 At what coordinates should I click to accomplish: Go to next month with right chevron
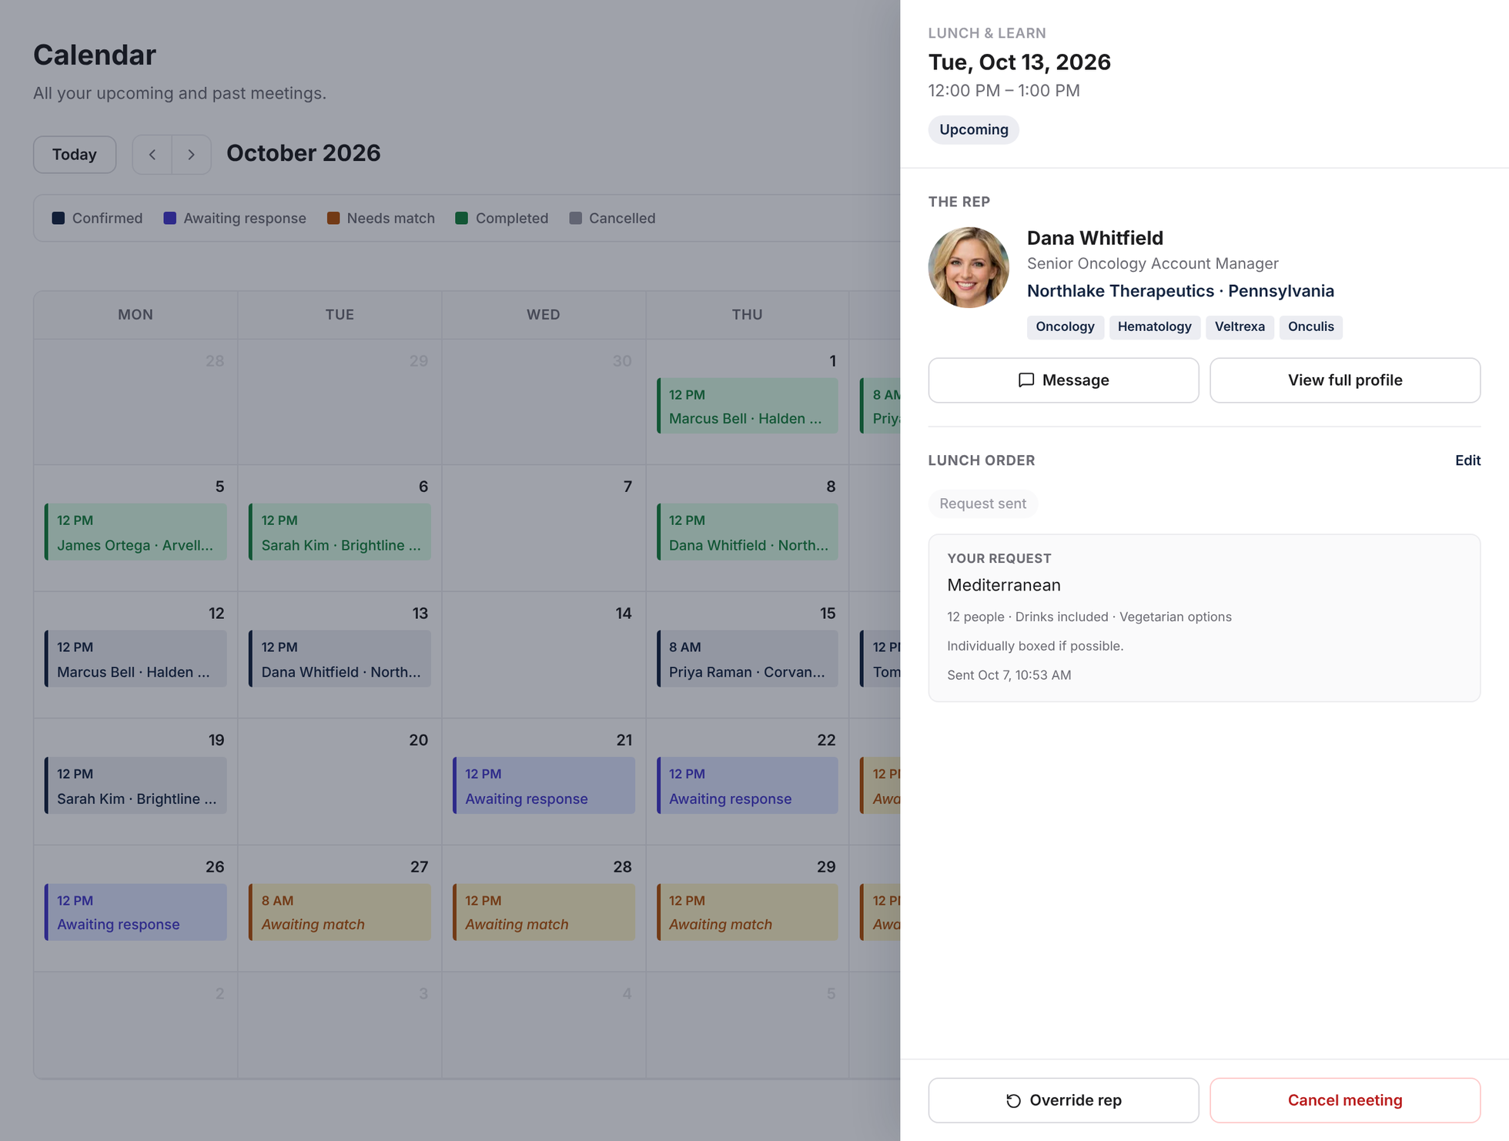(x=192, y=155)
